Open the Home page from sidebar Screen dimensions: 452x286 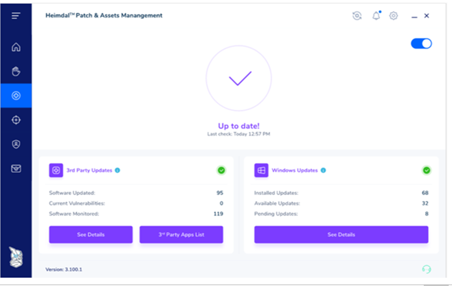pyautogui.click(x=16, y=47)
